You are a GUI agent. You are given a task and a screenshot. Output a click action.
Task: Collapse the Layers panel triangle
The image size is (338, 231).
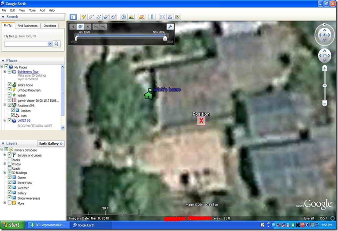pyautogui.click(x=3, y=143)
